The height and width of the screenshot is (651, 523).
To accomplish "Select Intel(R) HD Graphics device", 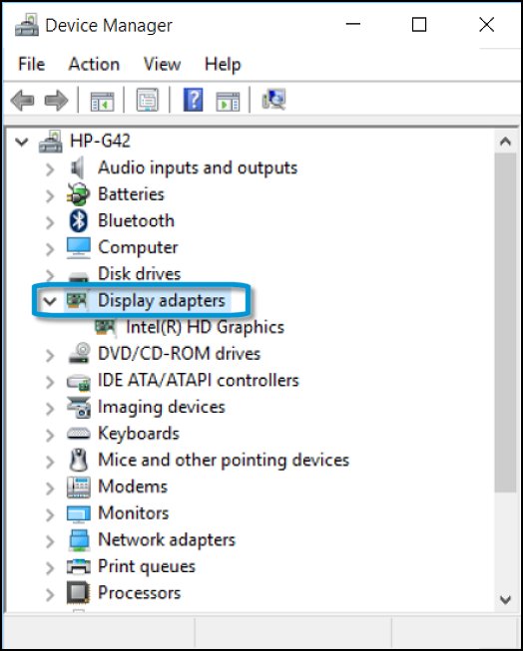I will point(205,328).
